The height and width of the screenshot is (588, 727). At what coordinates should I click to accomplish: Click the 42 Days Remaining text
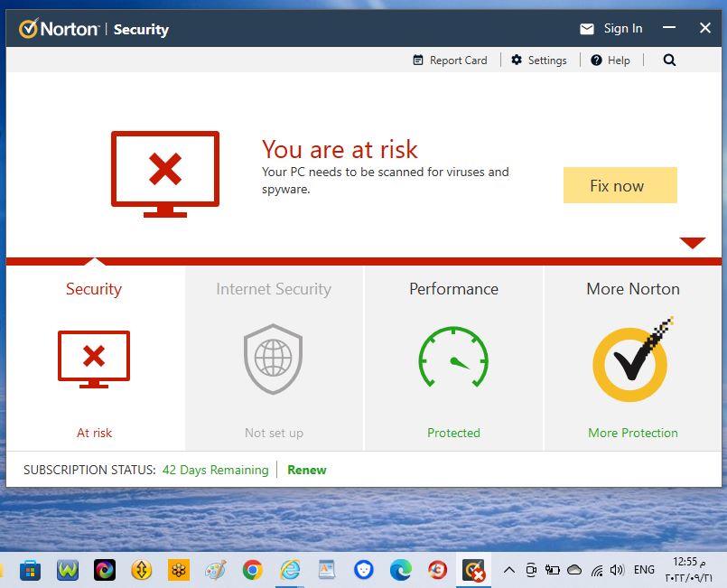215,470
